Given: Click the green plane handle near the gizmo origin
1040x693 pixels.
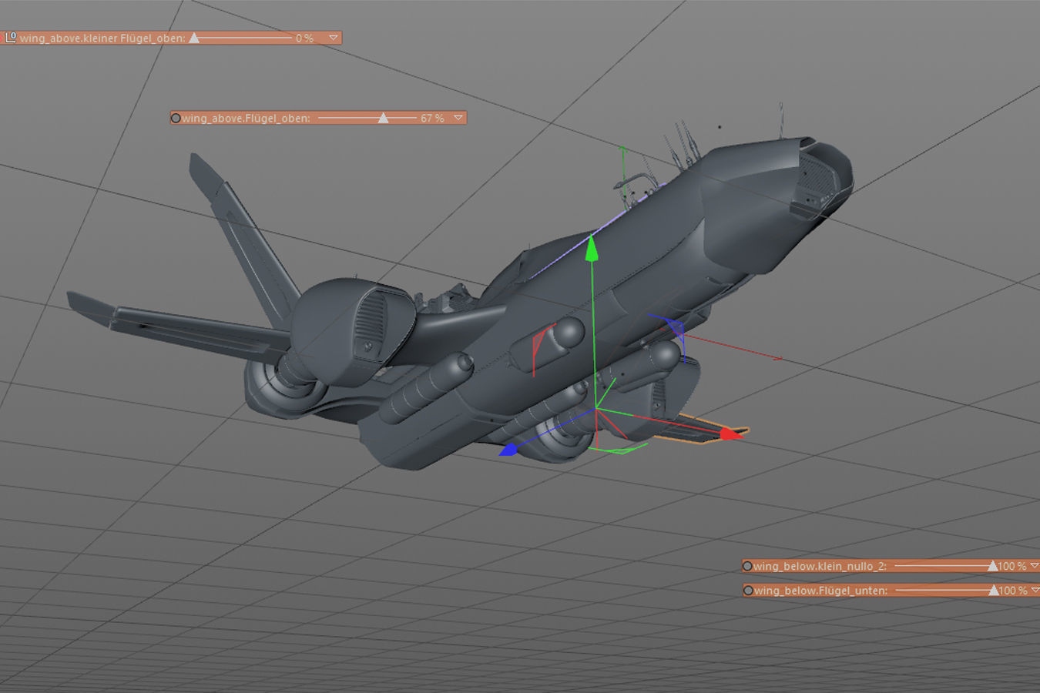Looking at the screenshot, I should point(622,447).
